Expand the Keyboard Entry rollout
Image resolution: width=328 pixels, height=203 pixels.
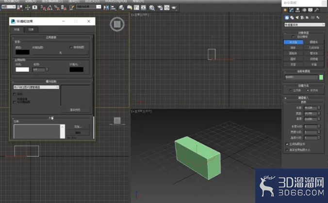304,97
